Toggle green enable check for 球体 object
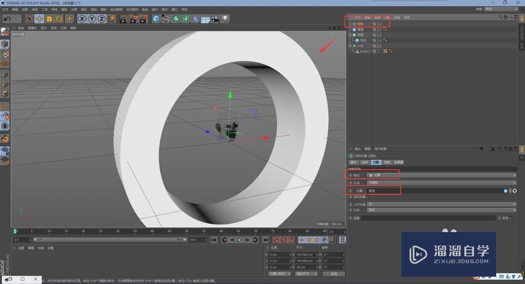The width and height of the screenshot is (525, 284). (381, 40)
